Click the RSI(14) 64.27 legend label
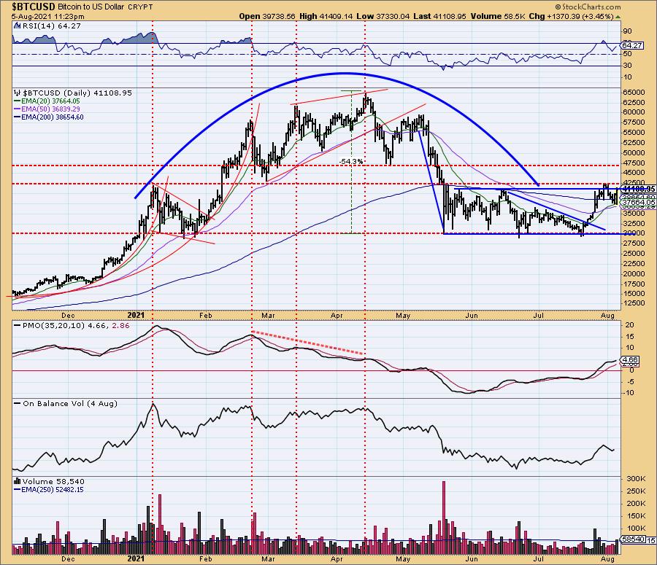 (x=52, y=26)
